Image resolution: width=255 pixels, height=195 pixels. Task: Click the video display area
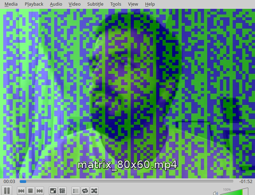click(x=127, y=94)
